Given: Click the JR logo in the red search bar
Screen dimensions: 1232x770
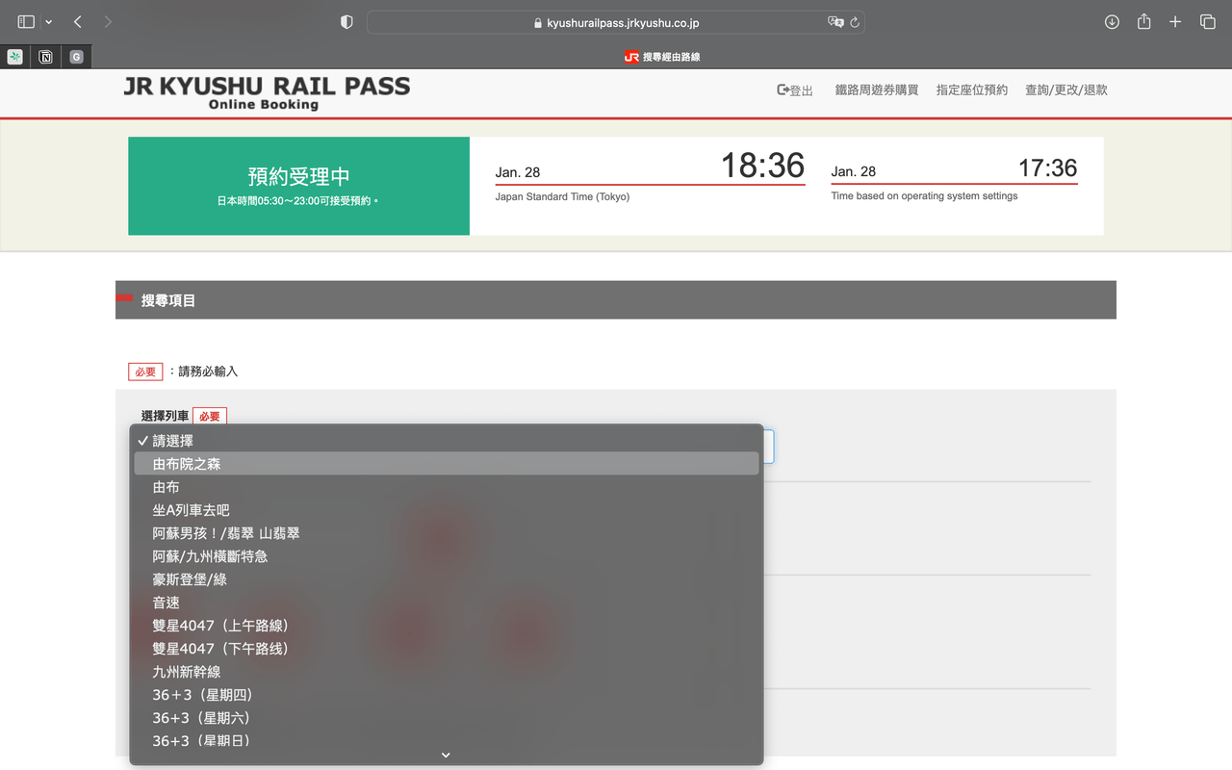Looking at the screenshot, I should [x=631, y=56].
